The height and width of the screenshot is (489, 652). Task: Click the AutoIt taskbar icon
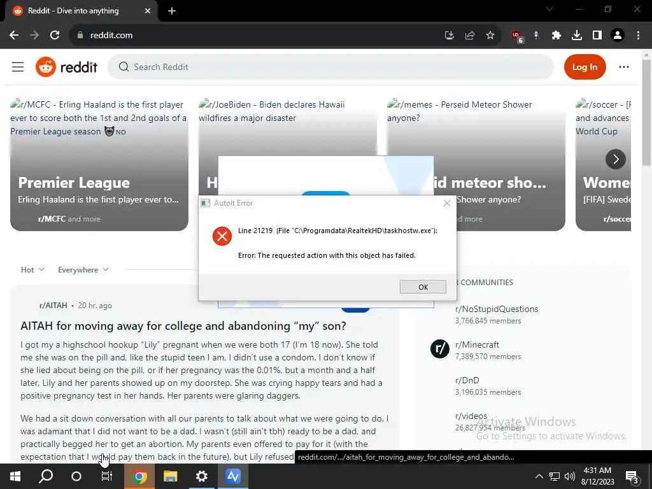(x=233, y=476)
